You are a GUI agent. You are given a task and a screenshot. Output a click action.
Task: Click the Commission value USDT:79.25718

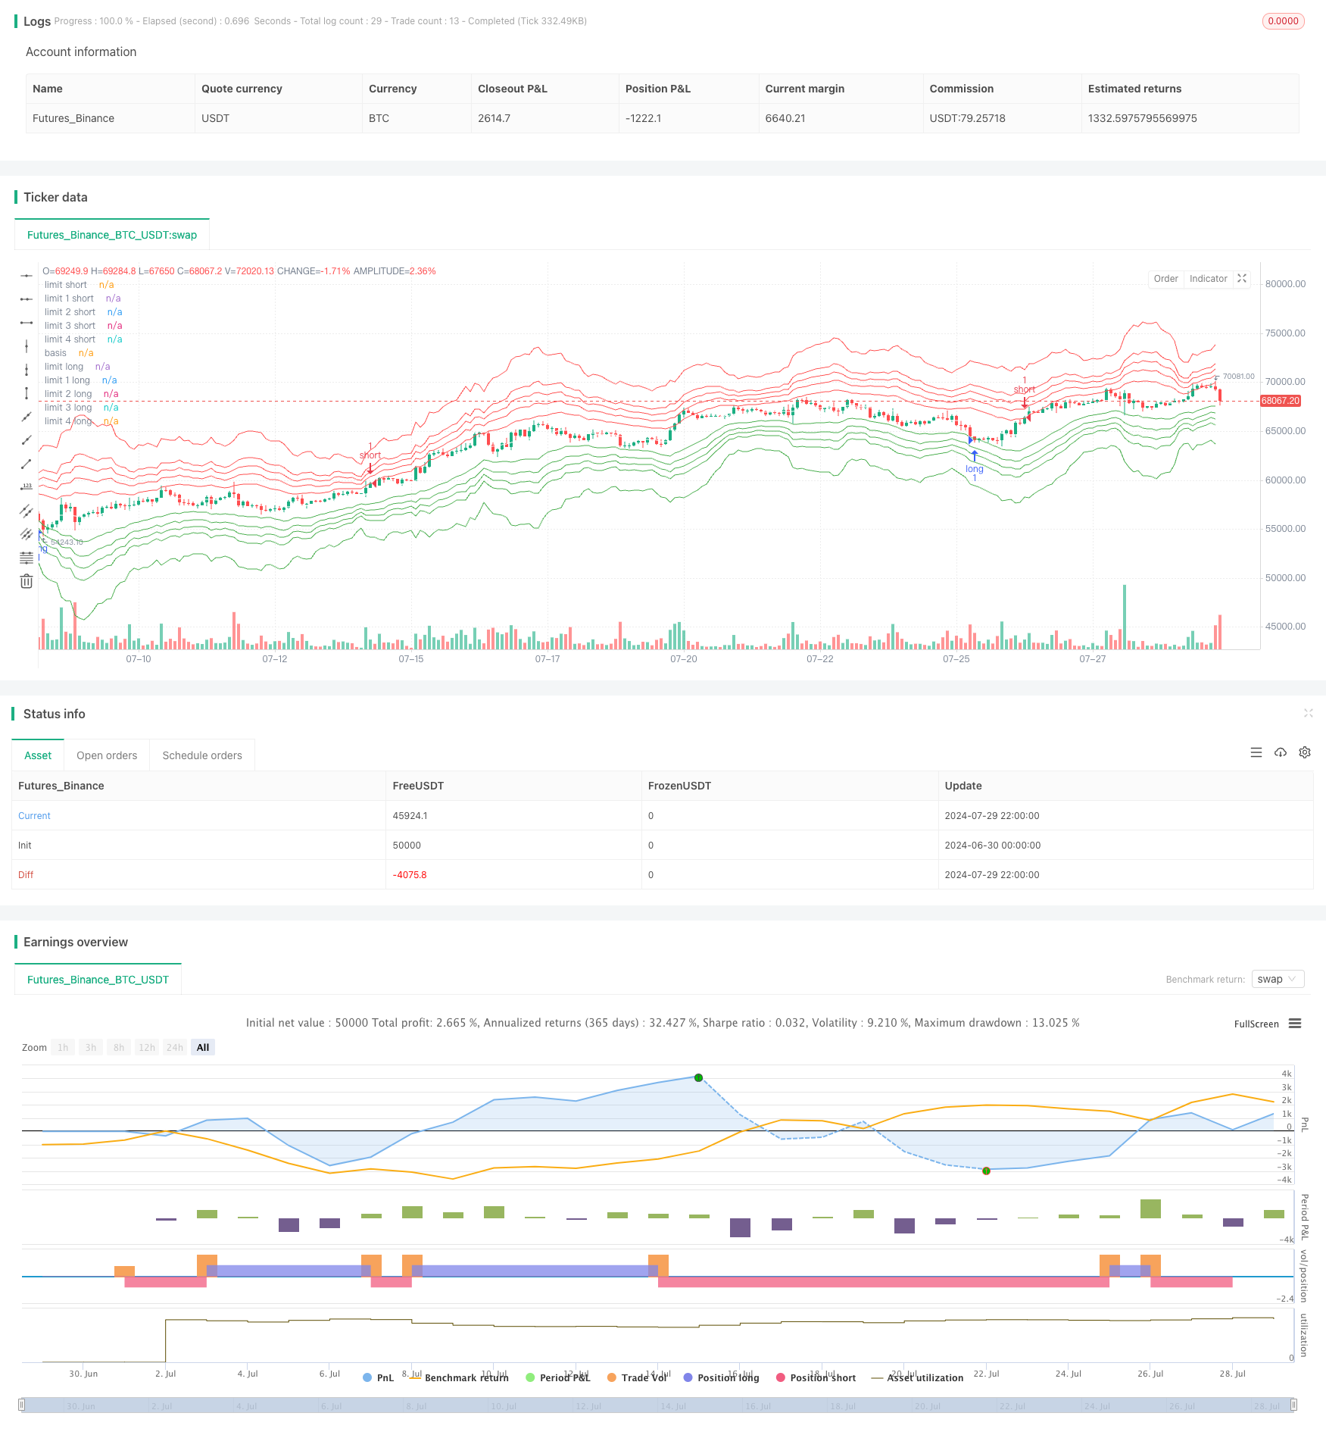[967, 118]
